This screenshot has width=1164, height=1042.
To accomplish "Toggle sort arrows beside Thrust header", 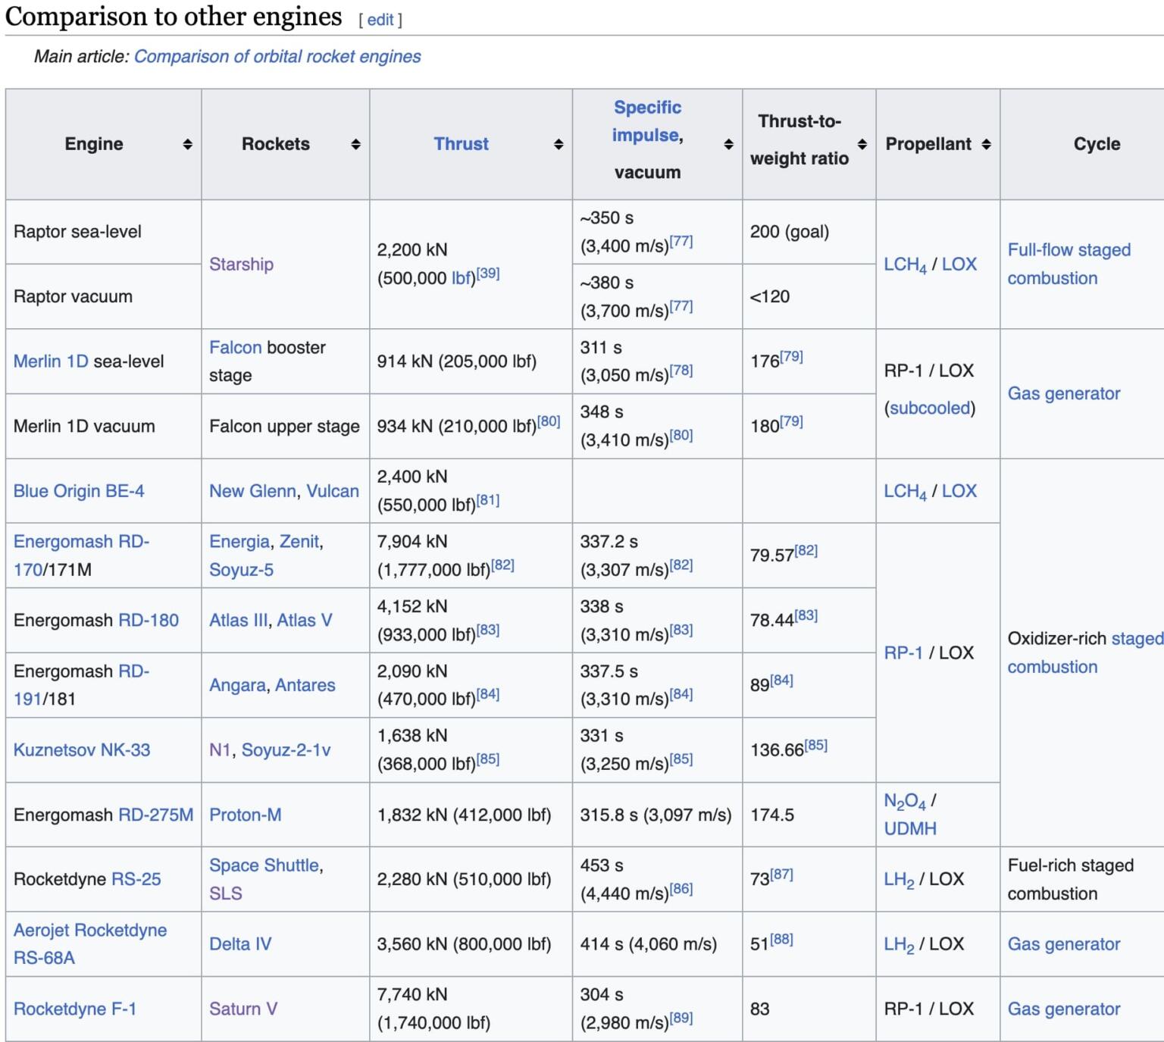I will [559, 144].
